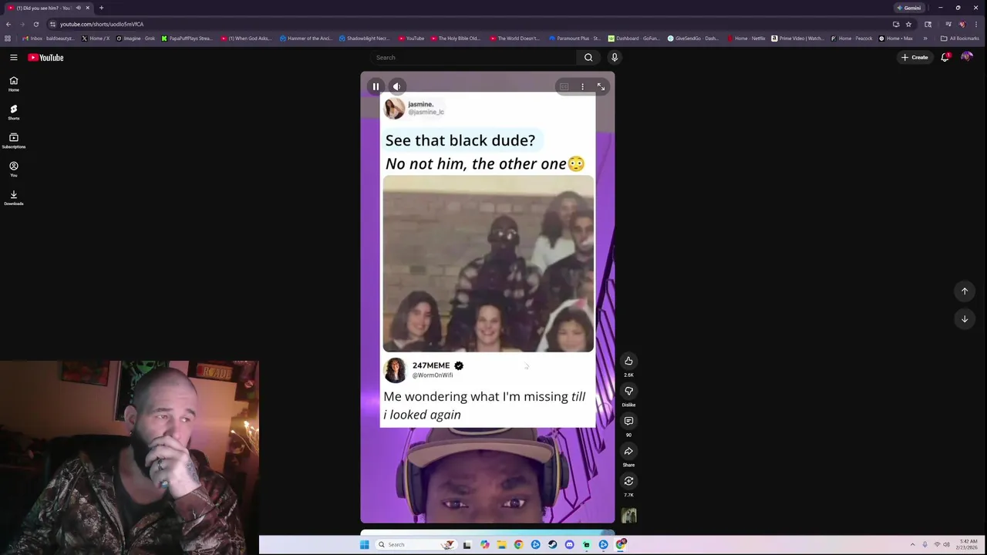This screenshot has height=555, width=987.
Task: Toggle closed captions on the Short
Action: [564, 87]
